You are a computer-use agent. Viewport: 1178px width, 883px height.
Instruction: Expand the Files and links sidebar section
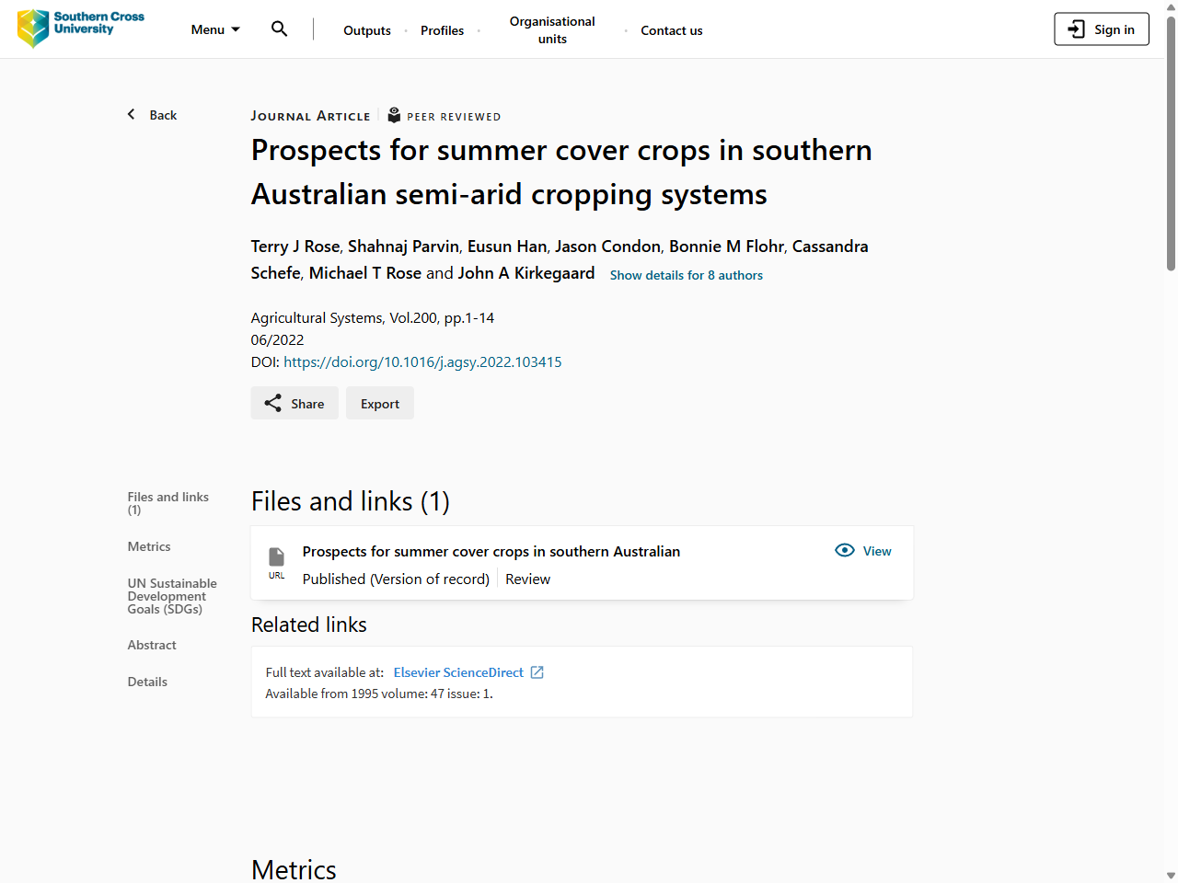(x=167, y=503)
